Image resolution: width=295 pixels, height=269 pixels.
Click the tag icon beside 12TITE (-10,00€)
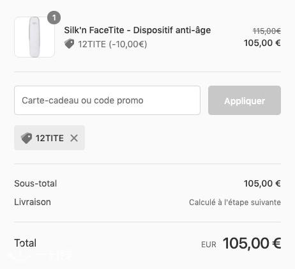click(70, 44)
